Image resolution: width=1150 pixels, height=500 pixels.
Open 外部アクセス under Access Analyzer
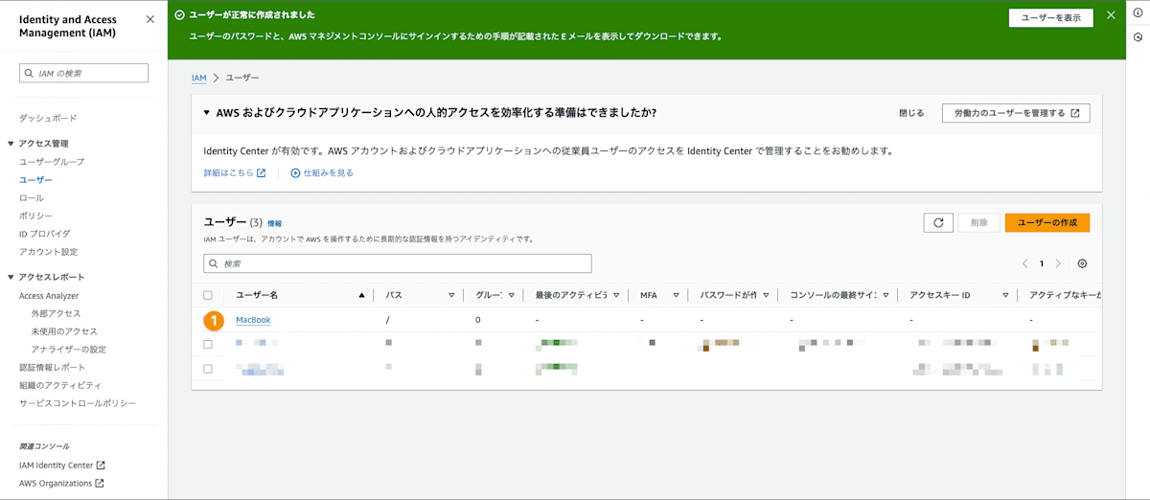click(56, 313)
